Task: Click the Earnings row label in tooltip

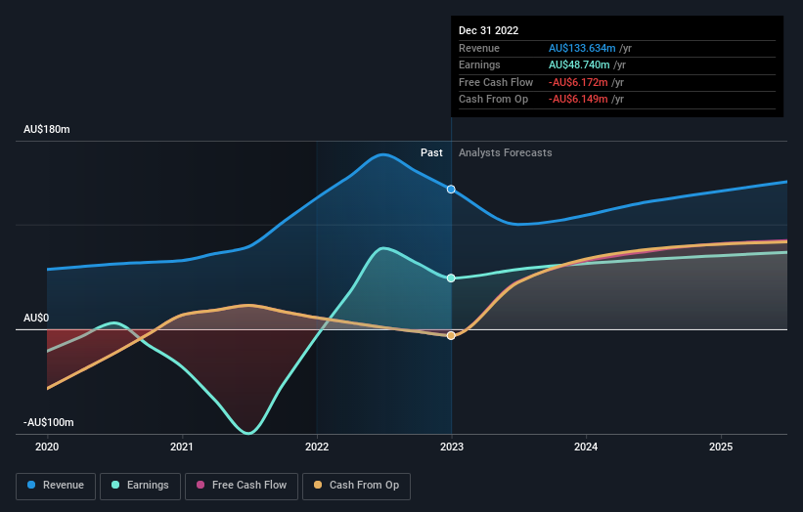Action: pyautogui.click(x=479, y=64)
